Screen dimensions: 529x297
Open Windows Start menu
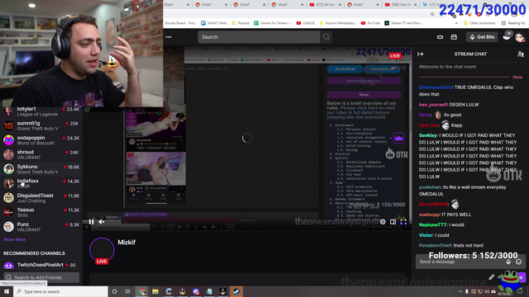[7, 291]
